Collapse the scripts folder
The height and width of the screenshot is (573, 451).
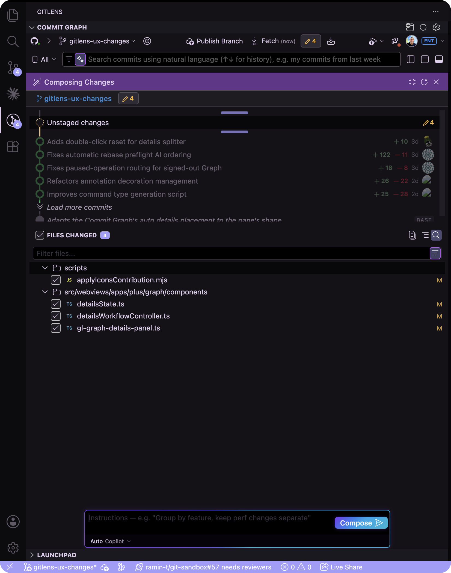tap(45, 268)
